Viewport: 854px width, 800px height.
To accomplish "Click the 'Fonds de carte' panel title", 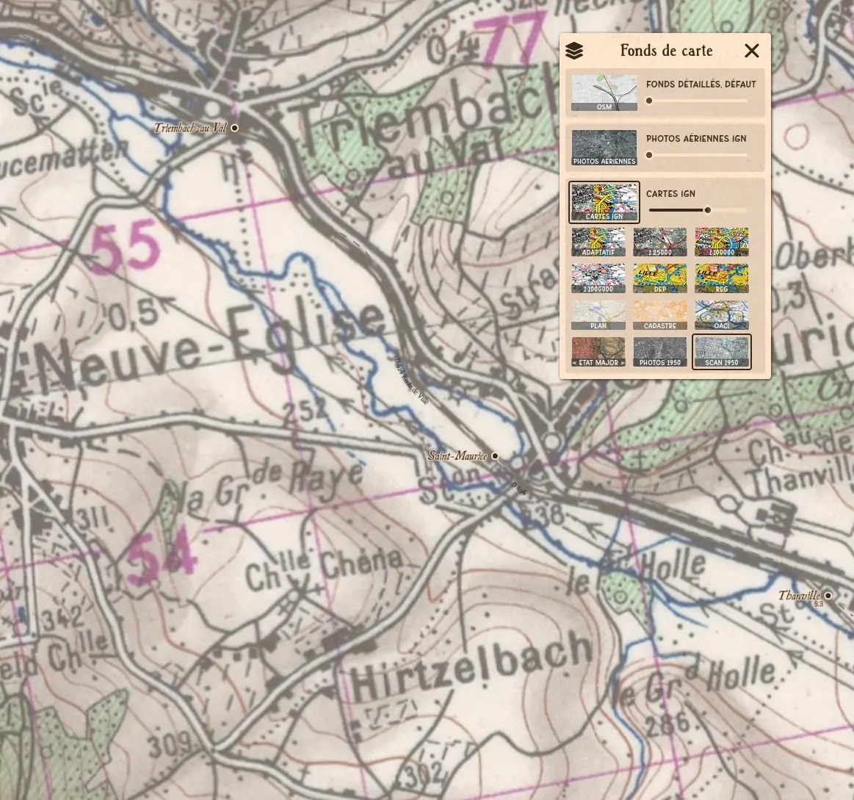I will click(666, 51).
